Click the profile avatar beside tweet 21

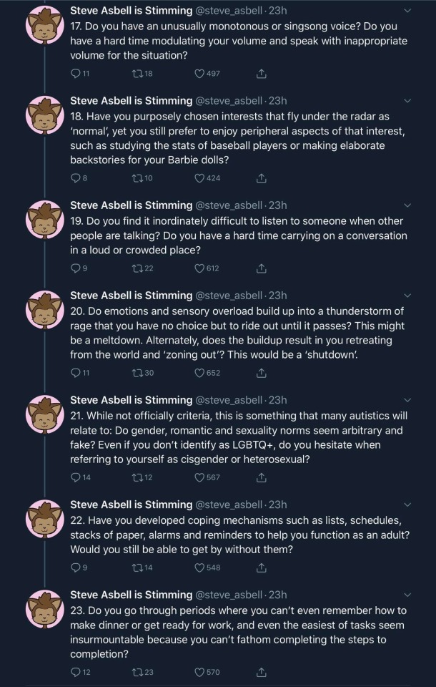pos(45,416)
